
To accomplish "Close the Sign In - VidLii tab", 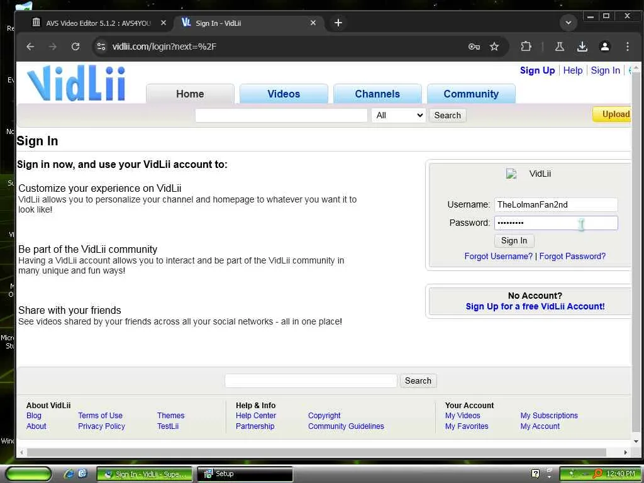I will (x=313, y=23).
